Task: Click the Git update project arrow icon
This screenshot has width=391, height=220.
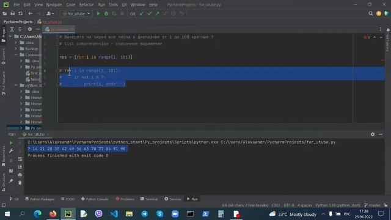Action: click(141, 13)
